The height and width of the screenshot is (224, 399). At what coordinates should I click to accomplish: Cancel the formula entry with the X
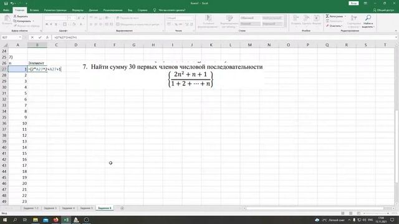(32, 37)
